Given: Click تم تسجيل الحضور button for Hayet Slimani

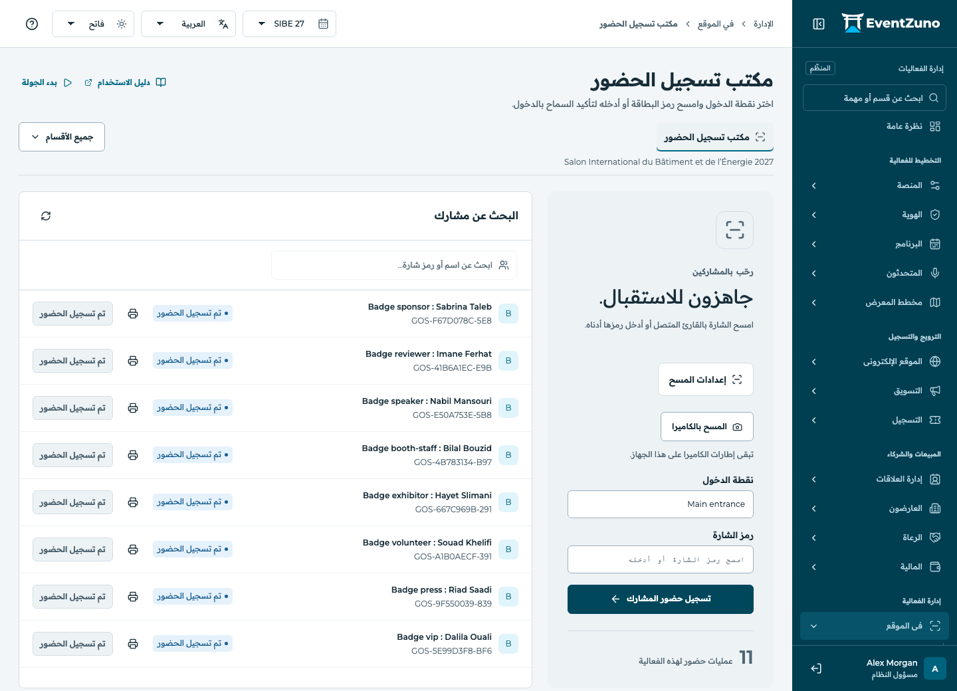Looking at the screenshot, I should (x=72, y=502).
